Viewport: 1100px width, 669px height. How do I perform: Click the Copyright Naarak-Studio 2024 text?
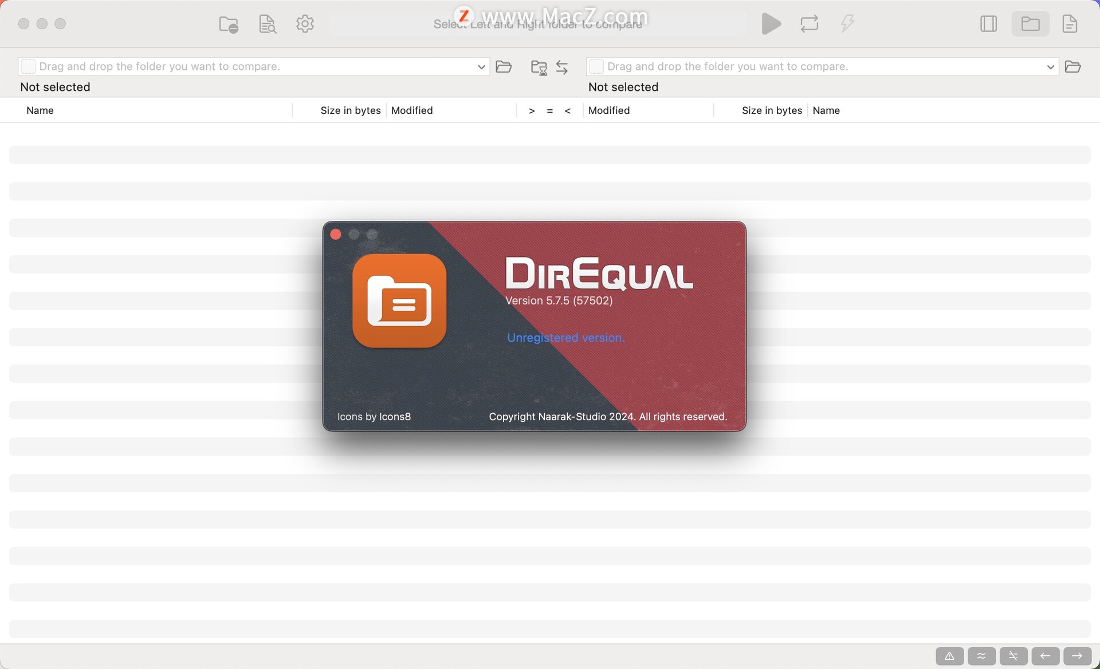[x=608, y=417]
